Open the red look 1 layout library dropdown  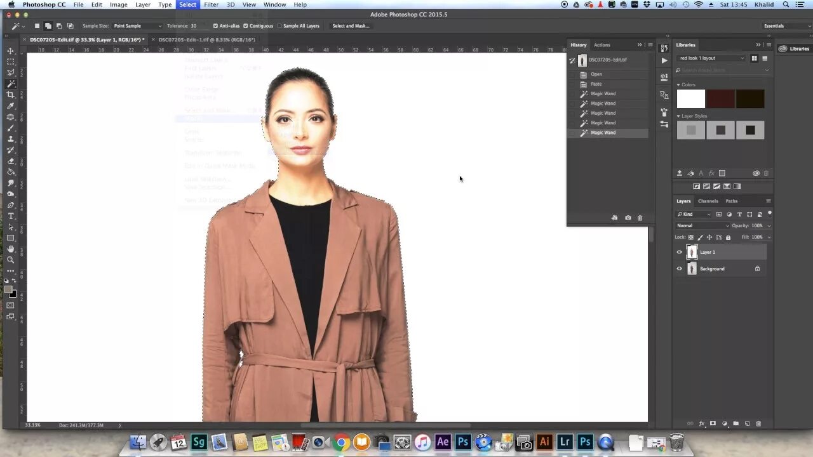[x=711, y=58]
